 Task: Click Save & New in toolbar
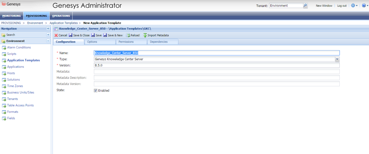point(113,35)
